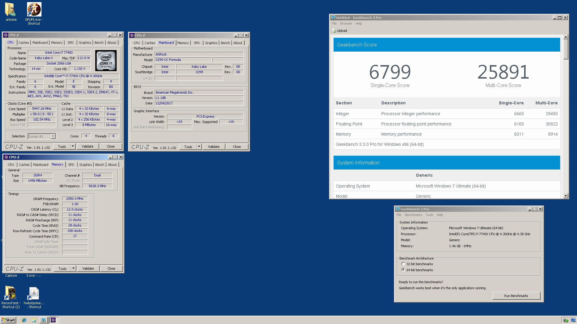
Task: Click scrollbar down arrow in Geekbench results
Action: coord(566,196)
